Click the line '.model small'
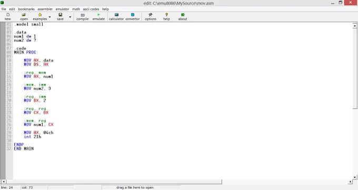Image resolution: width=358 pixels, height=190 pixels. click(29, 24)
